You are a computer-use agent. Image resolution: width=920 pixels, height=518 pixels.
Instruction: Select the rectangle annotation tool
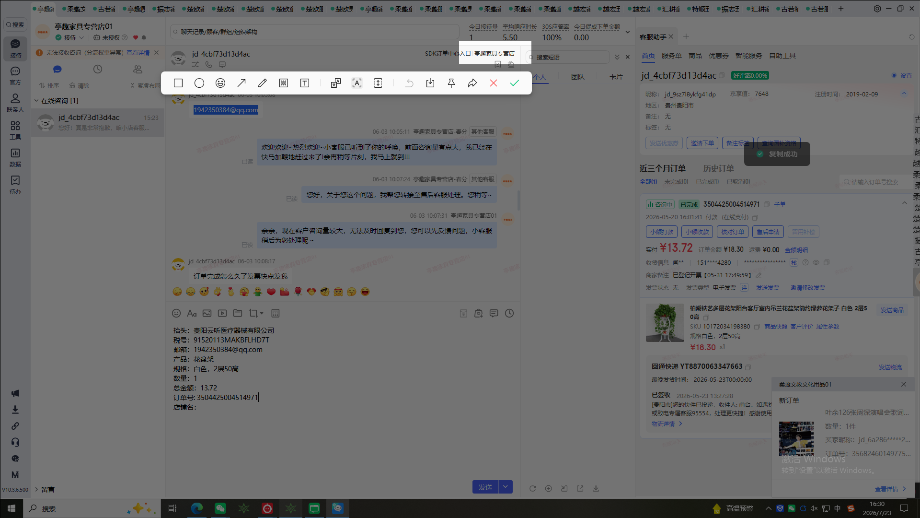[178, 83]
